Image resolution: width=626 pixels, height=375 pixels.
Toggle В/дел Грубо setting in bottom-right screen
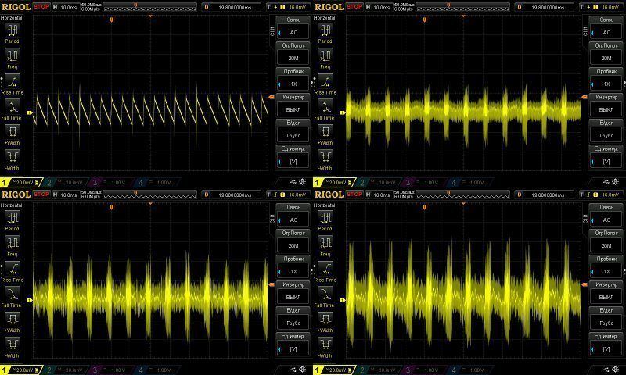(x=606, y=318)
